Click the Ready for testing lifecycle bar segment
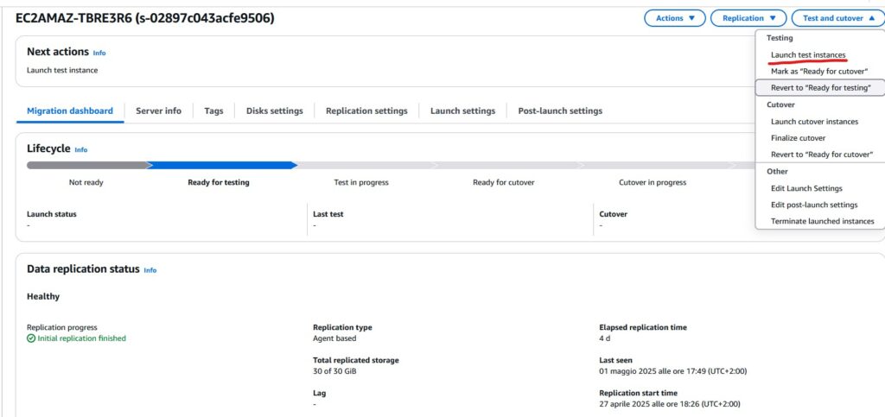This screenshot has height=417, width=885. pyautogui.click(x=222, y=165)
